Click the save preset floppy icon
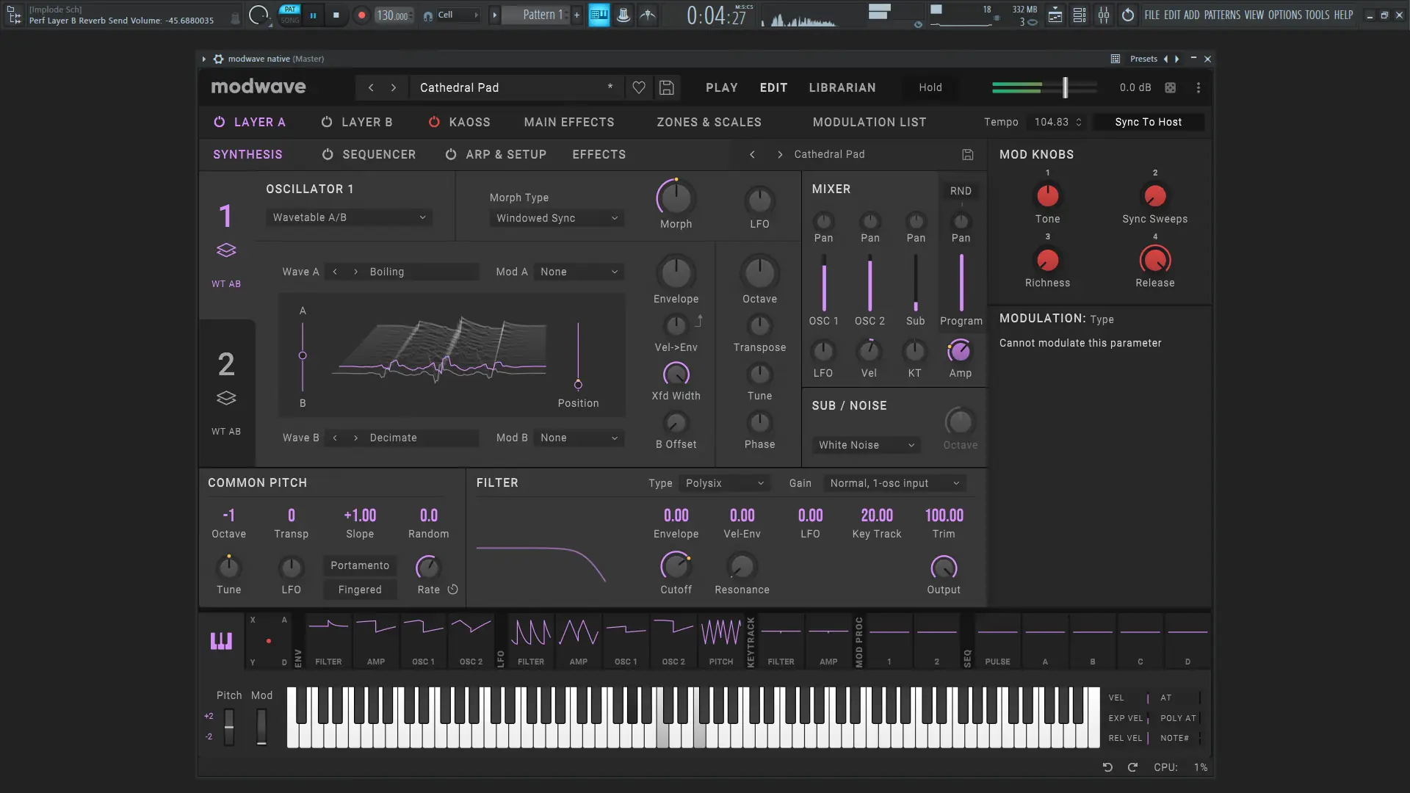Screen dimensions: 1410x793 click(667, 88)
